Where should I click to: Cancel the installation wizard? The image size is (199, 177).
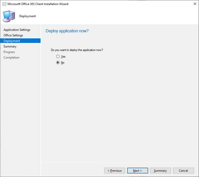(183, 171)
